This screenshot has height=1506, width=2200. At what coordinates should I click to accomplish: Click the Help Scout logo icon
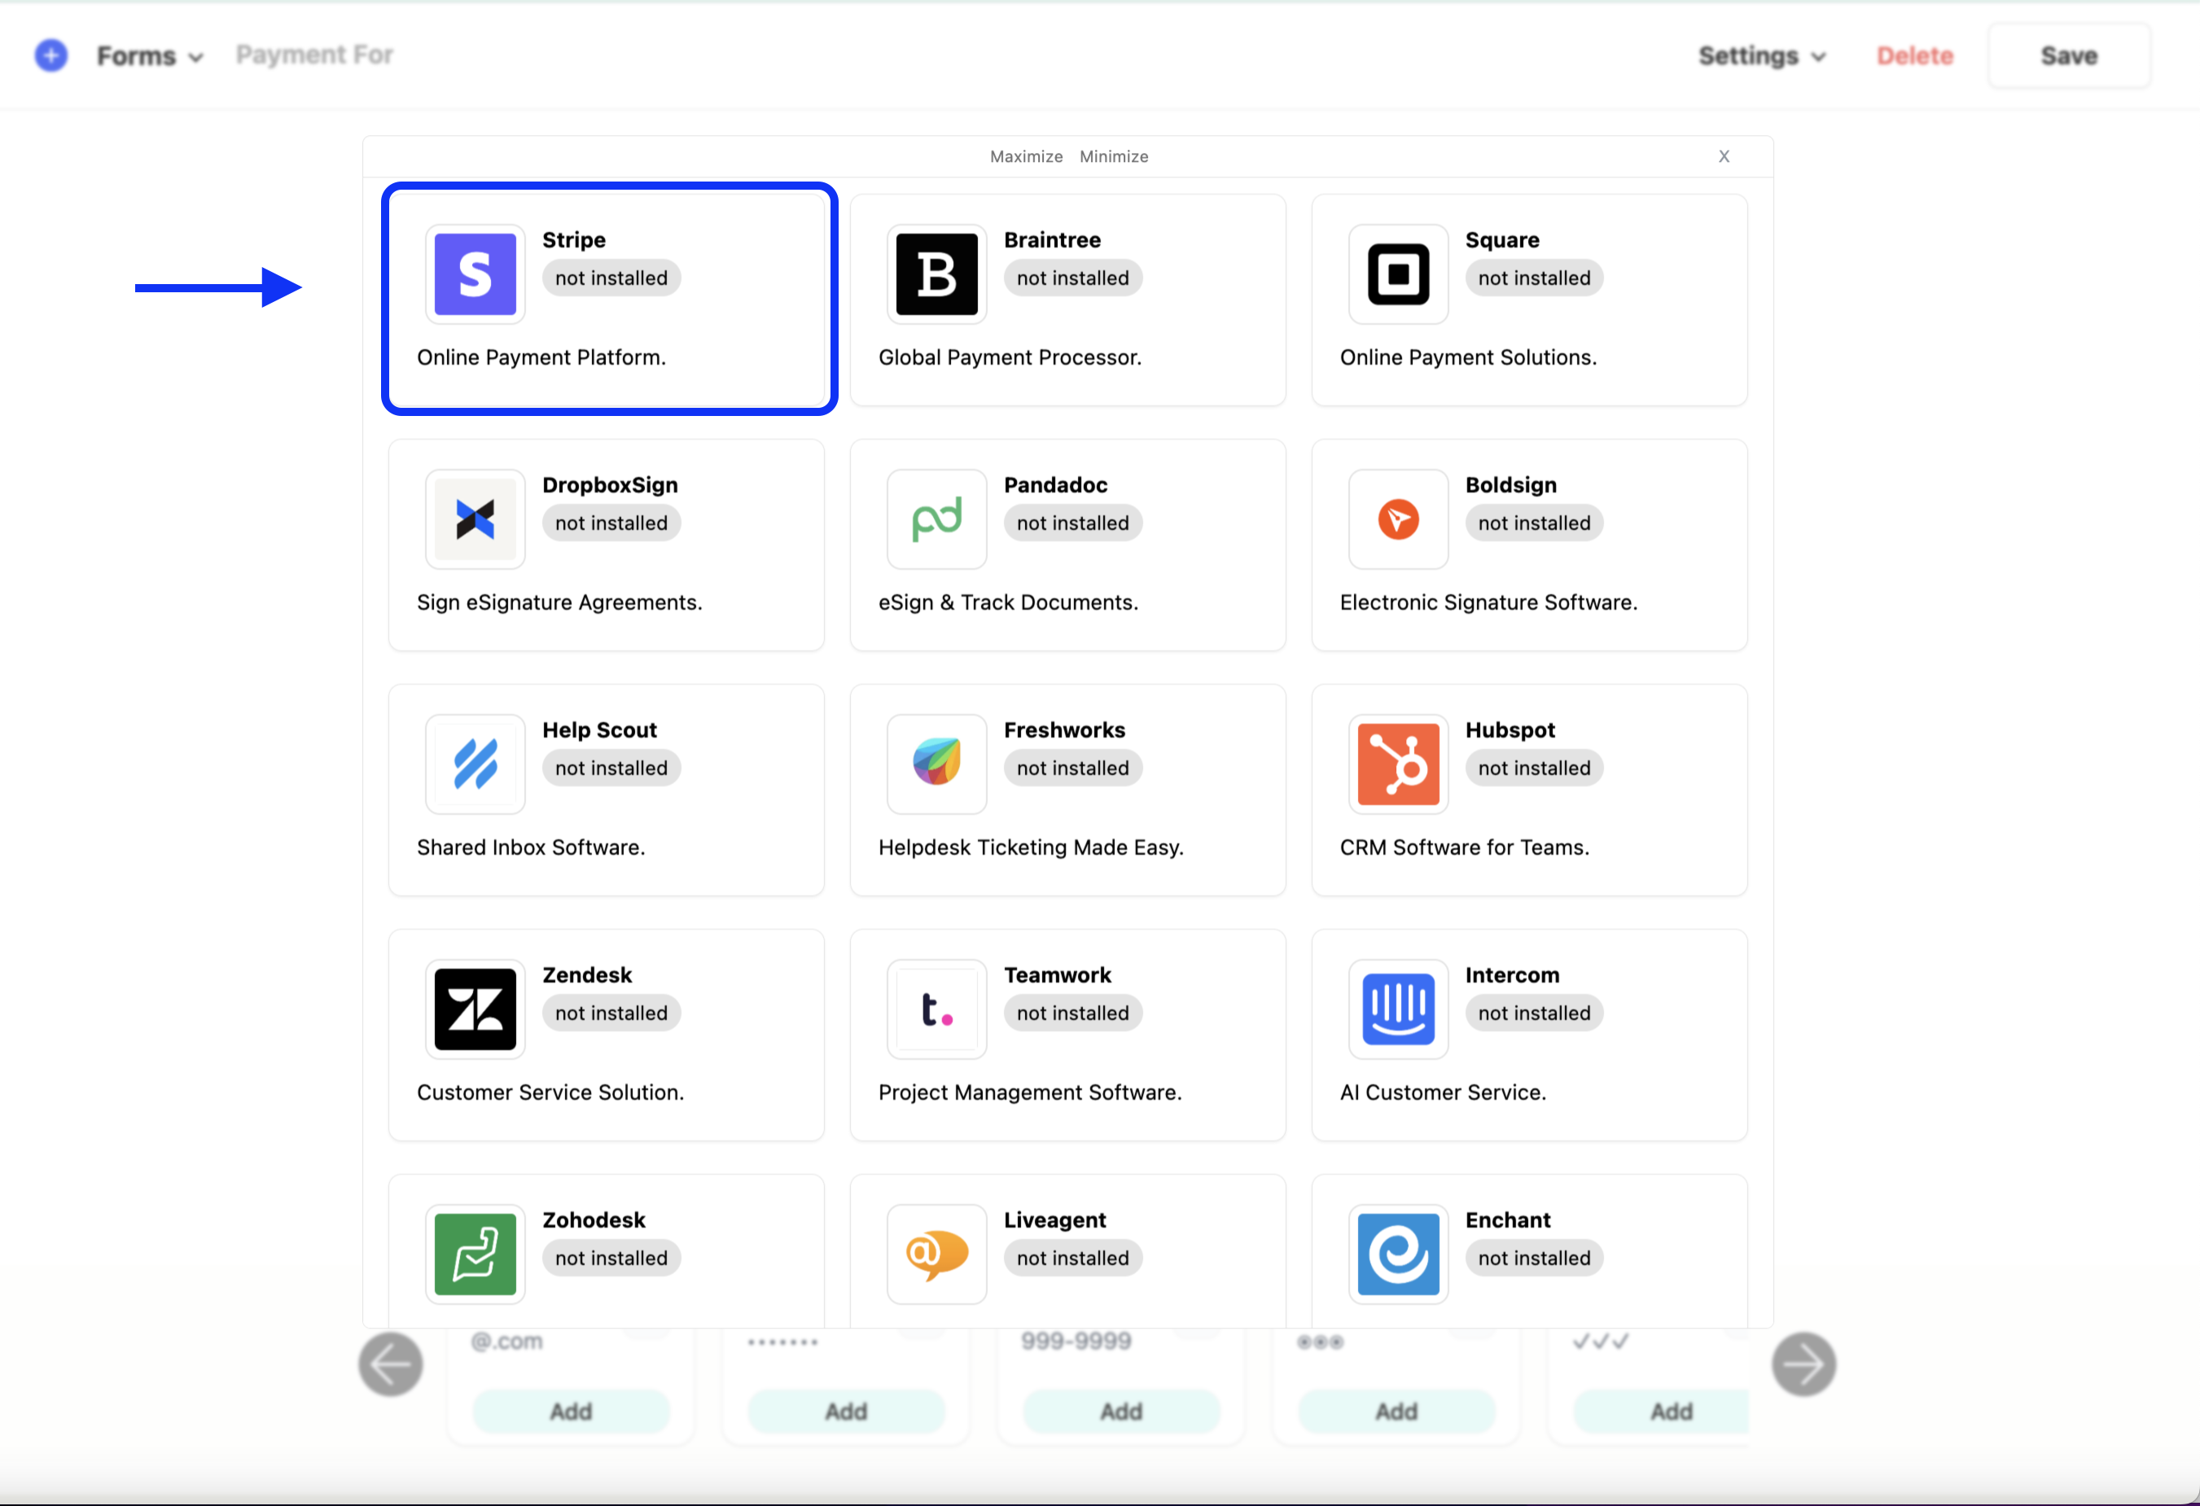[x=475, y=764]
